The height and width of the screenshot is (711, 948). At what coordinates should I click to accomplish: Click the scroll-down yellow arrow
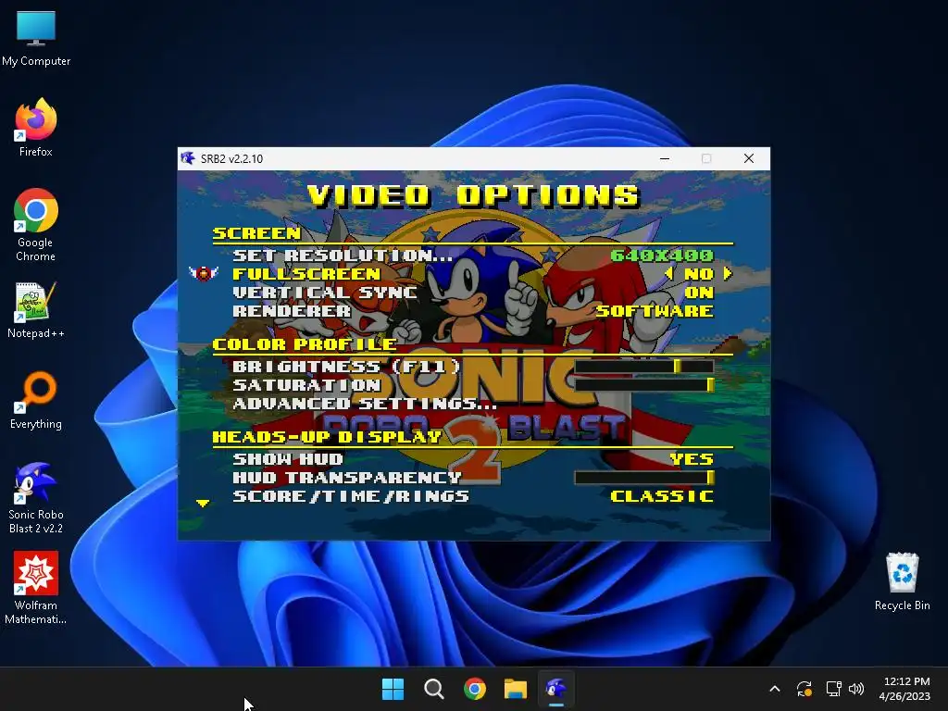click(x=203, y=503)
